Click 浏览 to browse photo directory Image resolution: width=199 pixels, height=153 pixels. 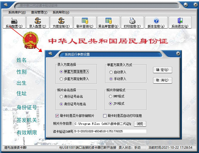click(140, 124)
